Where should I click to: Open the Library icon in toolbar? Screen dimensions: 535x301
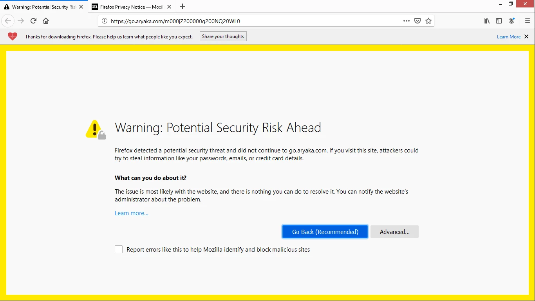486,21
